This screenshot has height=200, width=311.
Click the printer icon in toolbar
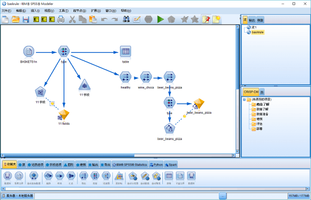pos(61,19)
